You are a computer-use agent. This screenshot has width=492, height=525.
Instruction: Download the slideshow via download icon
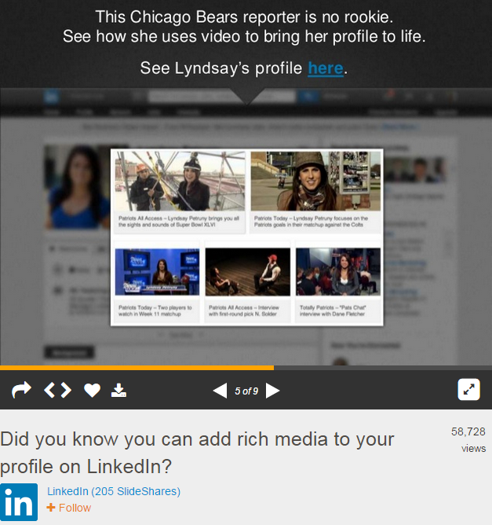click(x=118, y=390)
